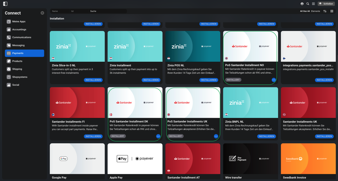Open options menu for PoS Santander Installment NO
Image resolution: width=338 pixels, height=181 pixels.
tap(274, 80)
